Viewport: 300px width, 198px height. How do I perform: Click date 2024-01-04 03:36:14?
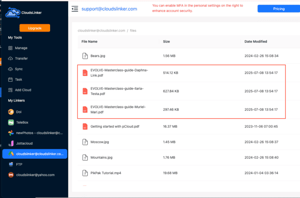coord(261,173)
